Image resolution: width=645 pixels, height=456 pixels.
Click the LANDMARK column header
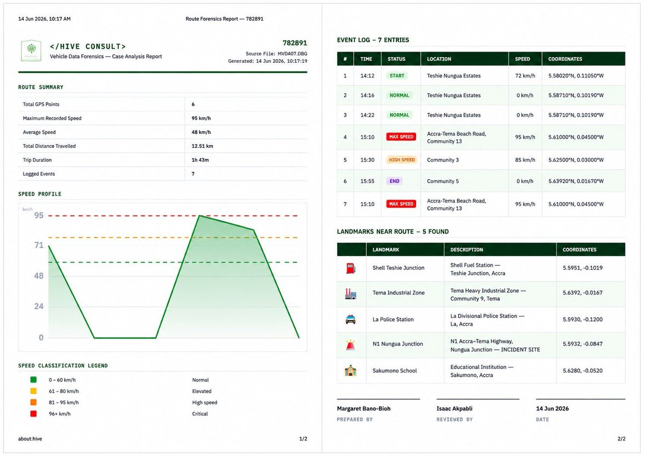click(386, 250)
